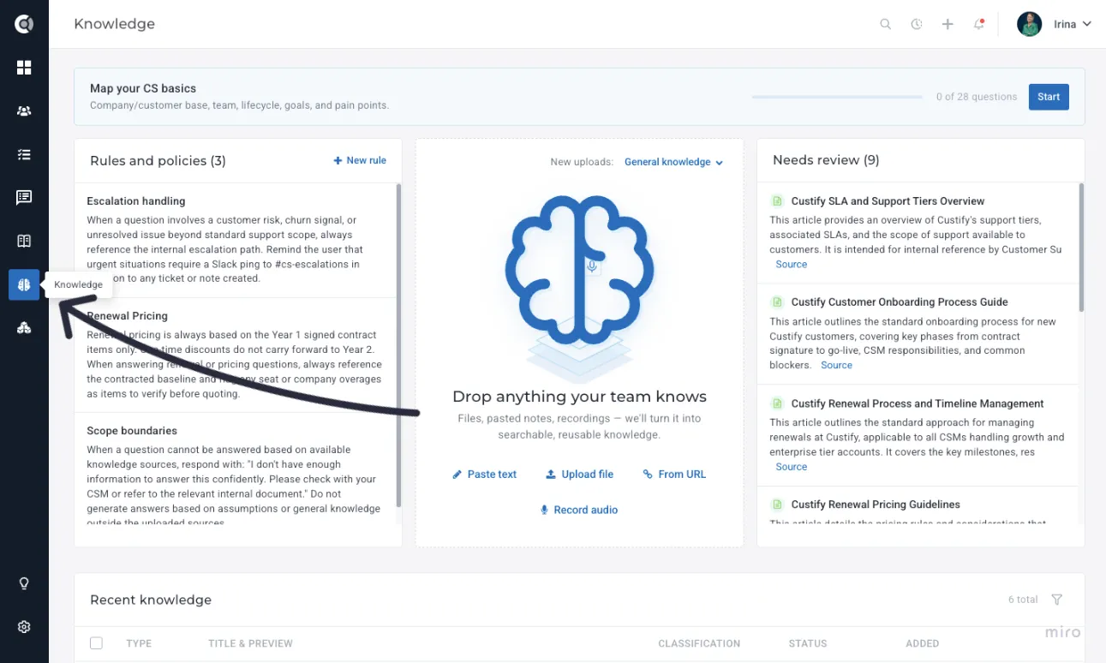Open the notifications bell icon
The height and width of the screenshot is (663, 1106).
[x=978, y=24]
